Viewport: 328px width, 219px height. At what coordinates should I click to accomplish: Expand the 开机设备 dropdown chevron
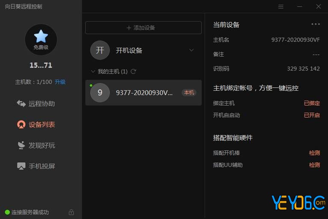(191, 50)
